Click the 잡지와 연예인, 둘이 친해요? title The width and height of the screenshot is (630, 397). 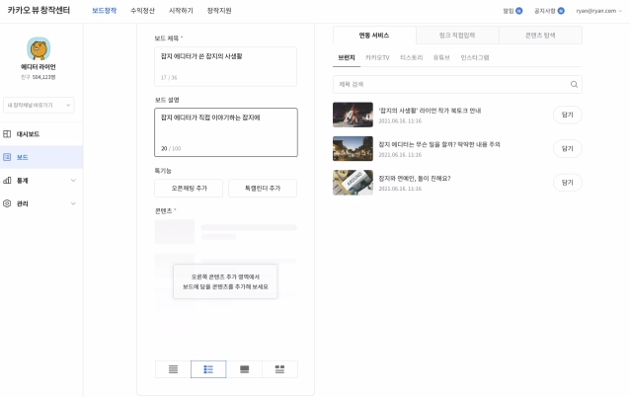pyautogui.click(x=415, y=178)
